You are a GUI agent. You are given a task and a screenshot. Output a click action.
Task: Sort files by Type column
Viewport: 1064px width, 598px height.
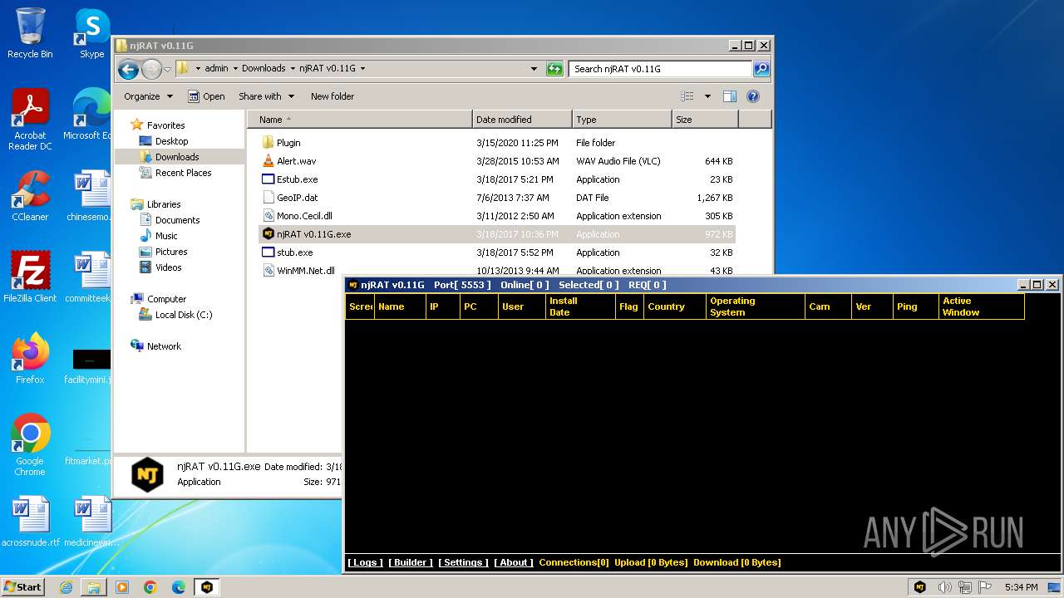coord(622,120)
